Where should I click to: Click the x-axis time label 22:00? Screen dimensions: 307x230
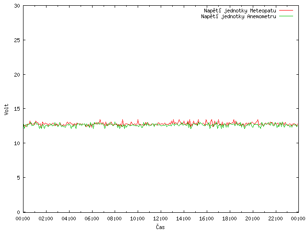pos(275,218)
